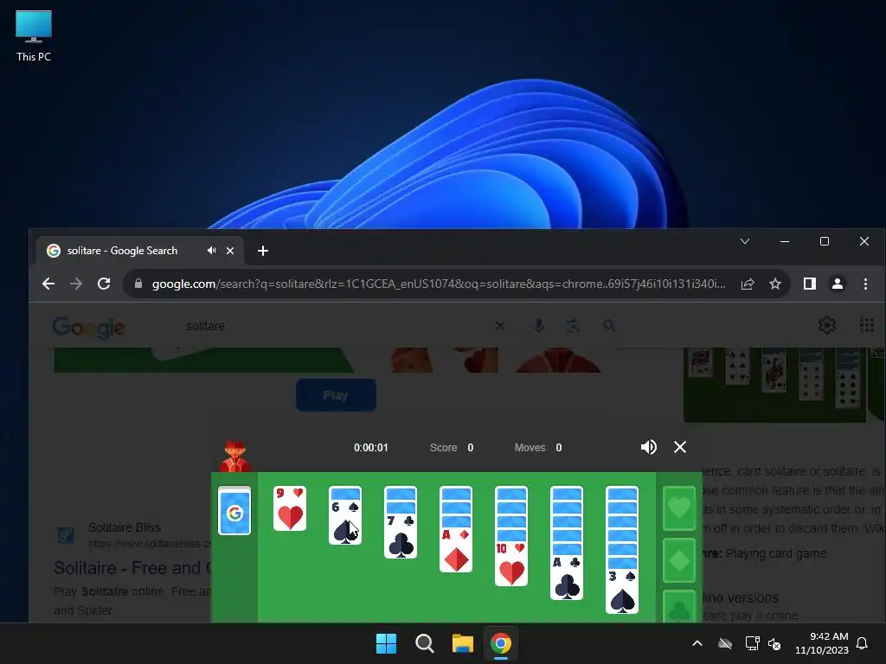This screenshot has height=664, width=886.
Task: Open muted volume tray icon
Action: point(774,643)
